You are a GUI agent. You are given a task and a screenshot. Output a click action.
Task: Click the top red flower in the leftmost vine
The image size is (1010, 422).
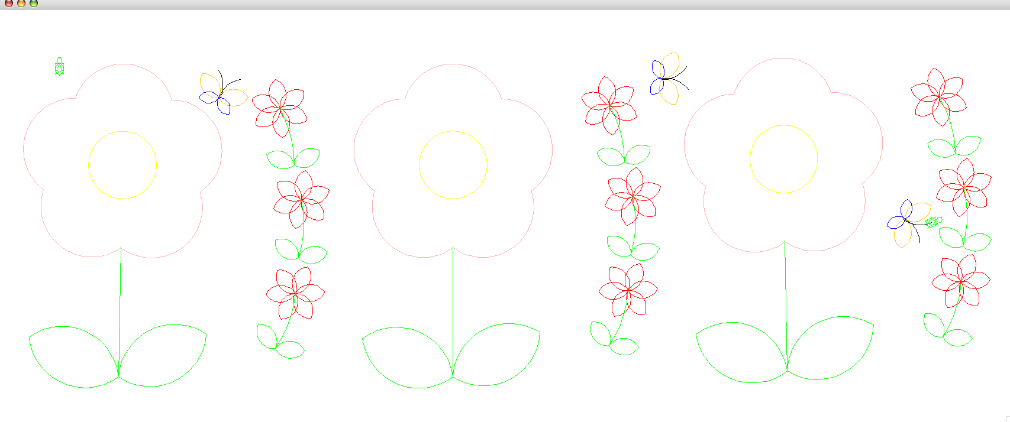[280, 108]
